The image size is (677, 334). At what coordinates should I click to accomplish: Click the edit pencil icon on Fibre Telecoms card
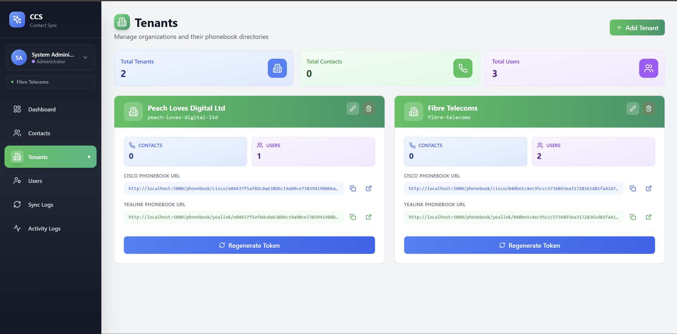point(633,108)
